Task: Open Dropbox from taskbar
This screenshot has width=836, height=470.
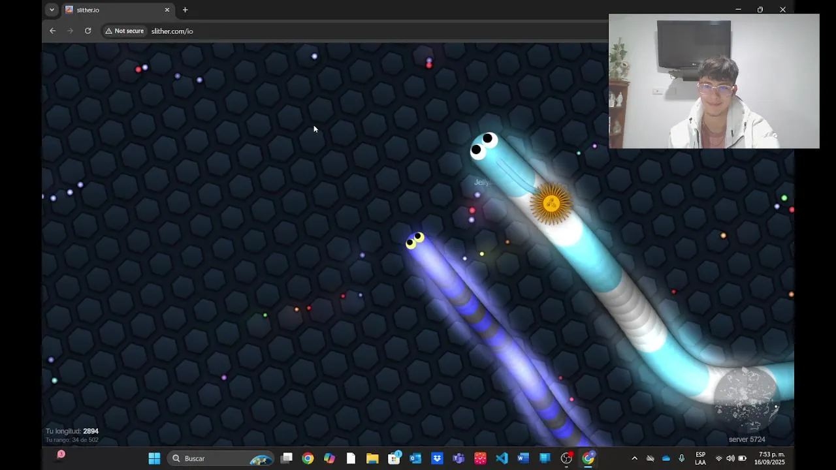Action: tap(437, 458)
